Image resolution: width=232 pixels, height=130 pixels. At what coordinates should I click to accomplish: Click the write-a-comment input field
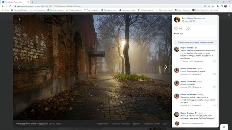(198, 123)
